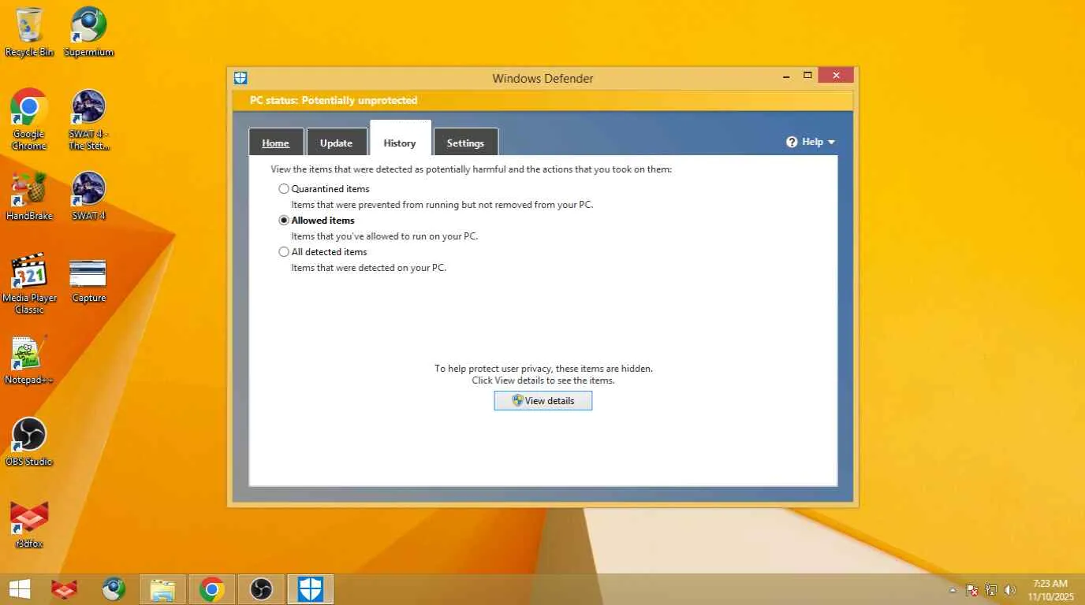Expand the Help dropdown arrow
This screenshot has width=1085, height=605.
[831, 143]
